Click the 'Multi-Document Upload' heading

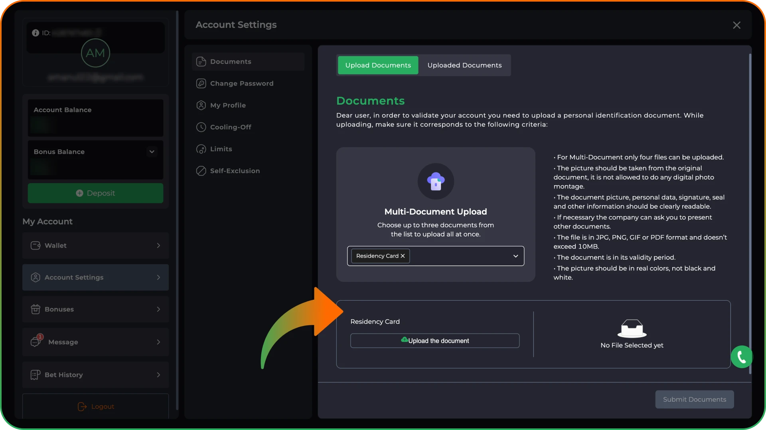pos(436,212)
